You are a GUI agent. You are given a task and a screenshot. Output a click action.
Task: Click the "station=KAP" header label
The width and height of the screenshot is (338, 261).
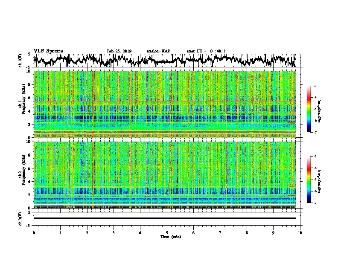[x=158, y=51]
